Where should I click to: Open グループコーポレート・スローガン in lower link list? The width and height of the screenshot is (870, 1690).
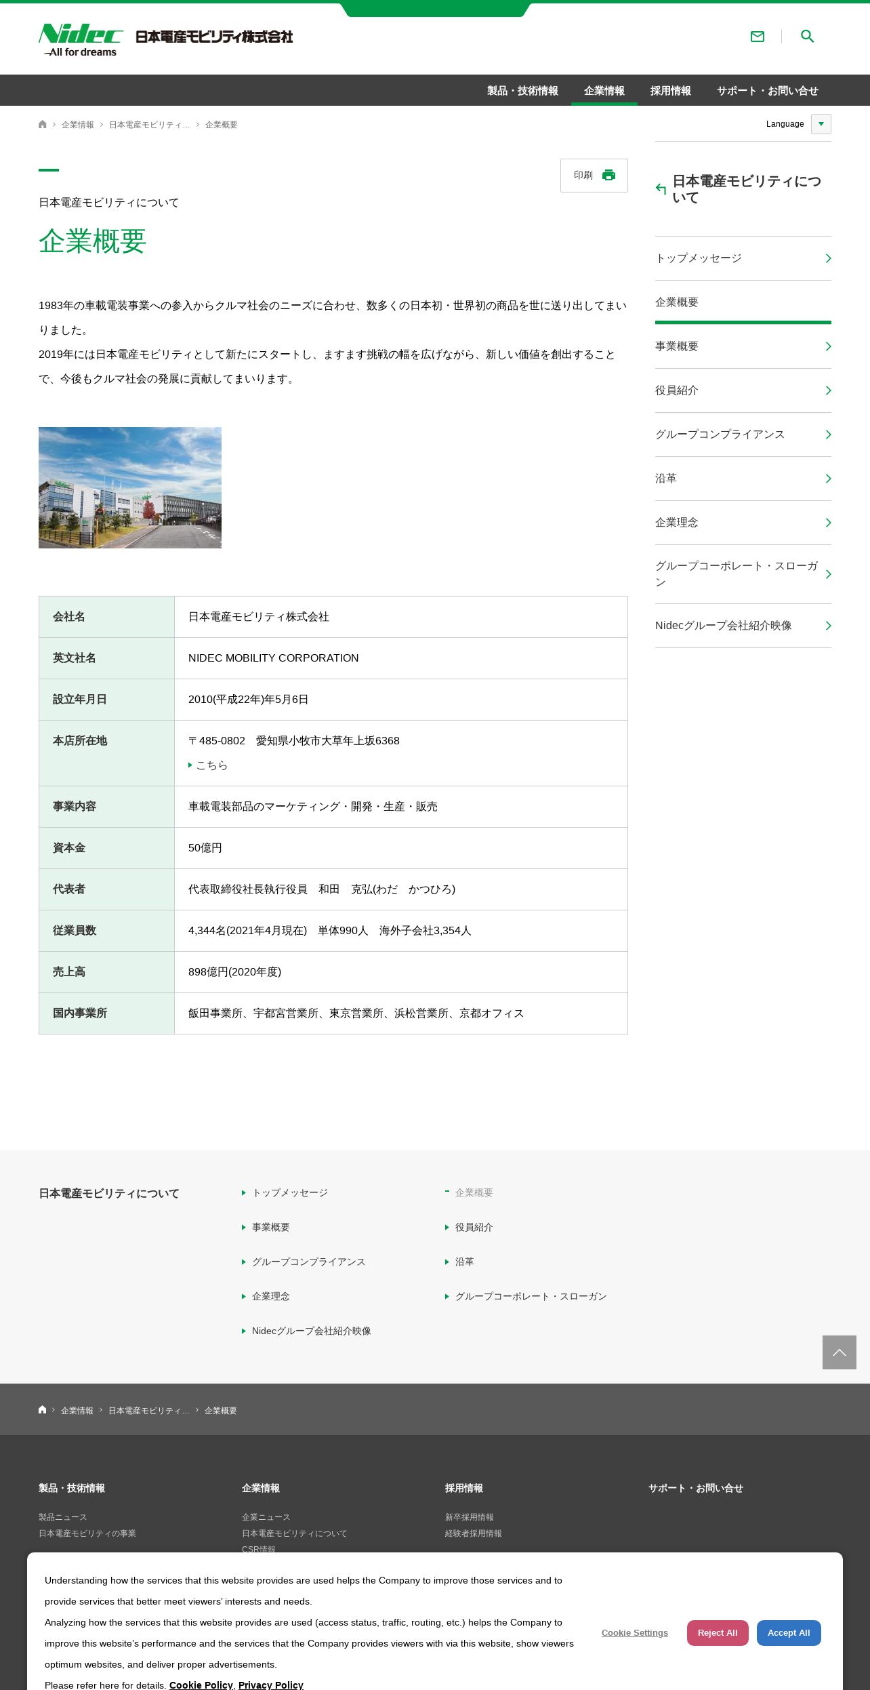coord(531,1296)
